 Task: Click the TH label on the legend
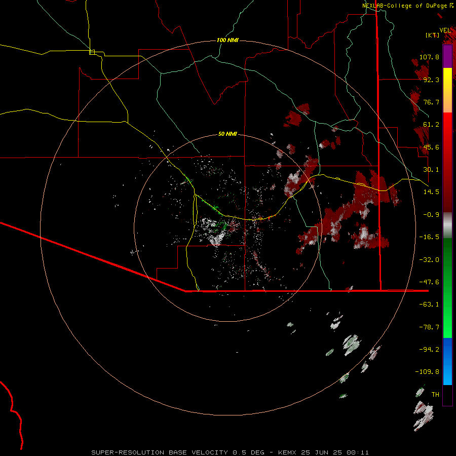pos(435,395)
